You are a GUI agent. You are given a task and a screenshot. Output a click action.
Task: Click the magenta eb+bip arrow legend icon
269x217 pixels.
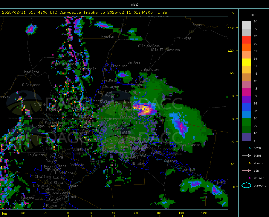point(246,178)
